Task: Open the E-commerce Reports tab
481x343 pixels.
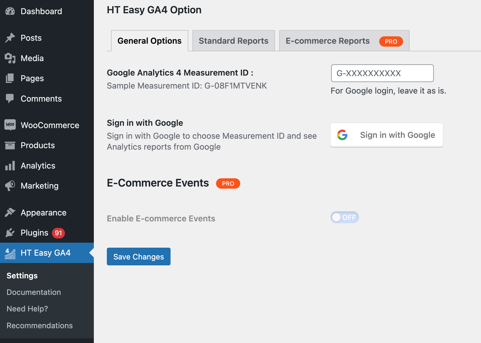Action: (344, 41)
